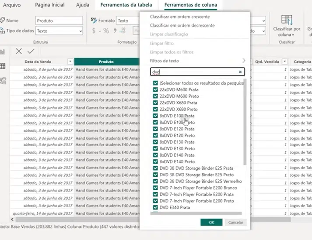Screen dimensions: 312x240
Task: Click the Nome field containing Produto
Action: pyautogui.click(x=59, y=21)
